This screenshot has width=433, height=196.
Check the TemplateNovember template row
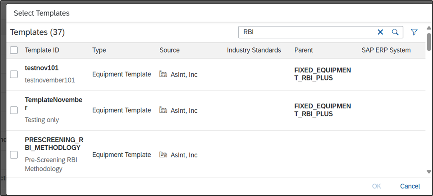pyautogui.click(x=14, y=110)
